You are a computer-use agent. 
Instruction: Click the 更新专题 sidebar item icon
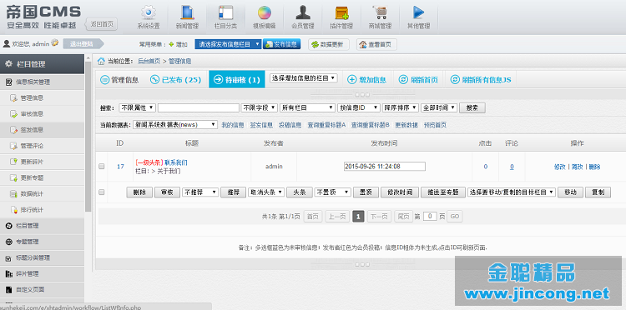[x=13, y=177]
